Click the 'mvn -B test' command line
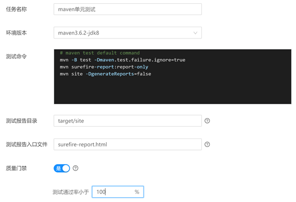Viewport: 296px width, 202px height. click(x=123, y=60)
